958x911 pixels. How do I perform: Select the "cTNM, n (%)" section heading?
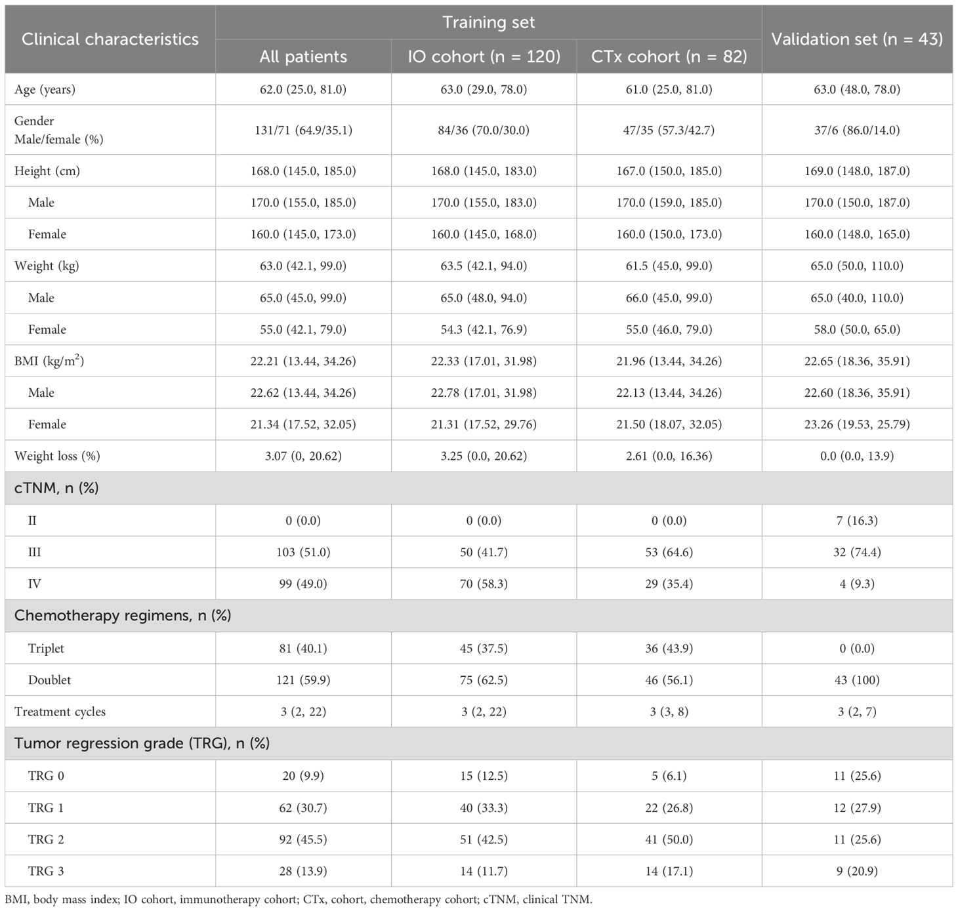point(56,488)
